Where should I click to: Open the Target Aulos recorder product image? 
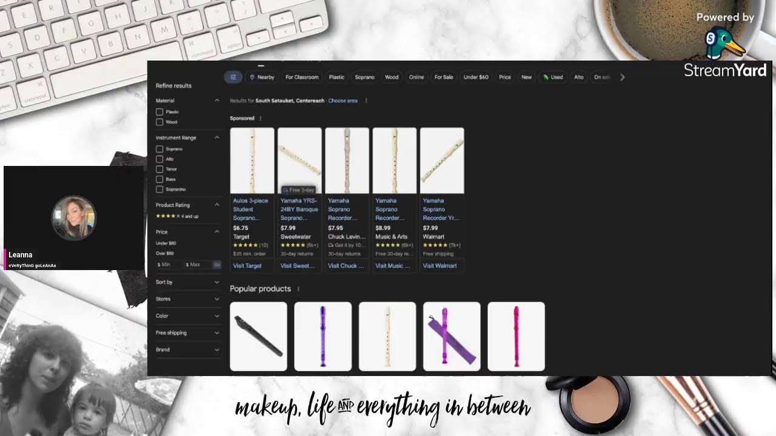tap(252, 160)
